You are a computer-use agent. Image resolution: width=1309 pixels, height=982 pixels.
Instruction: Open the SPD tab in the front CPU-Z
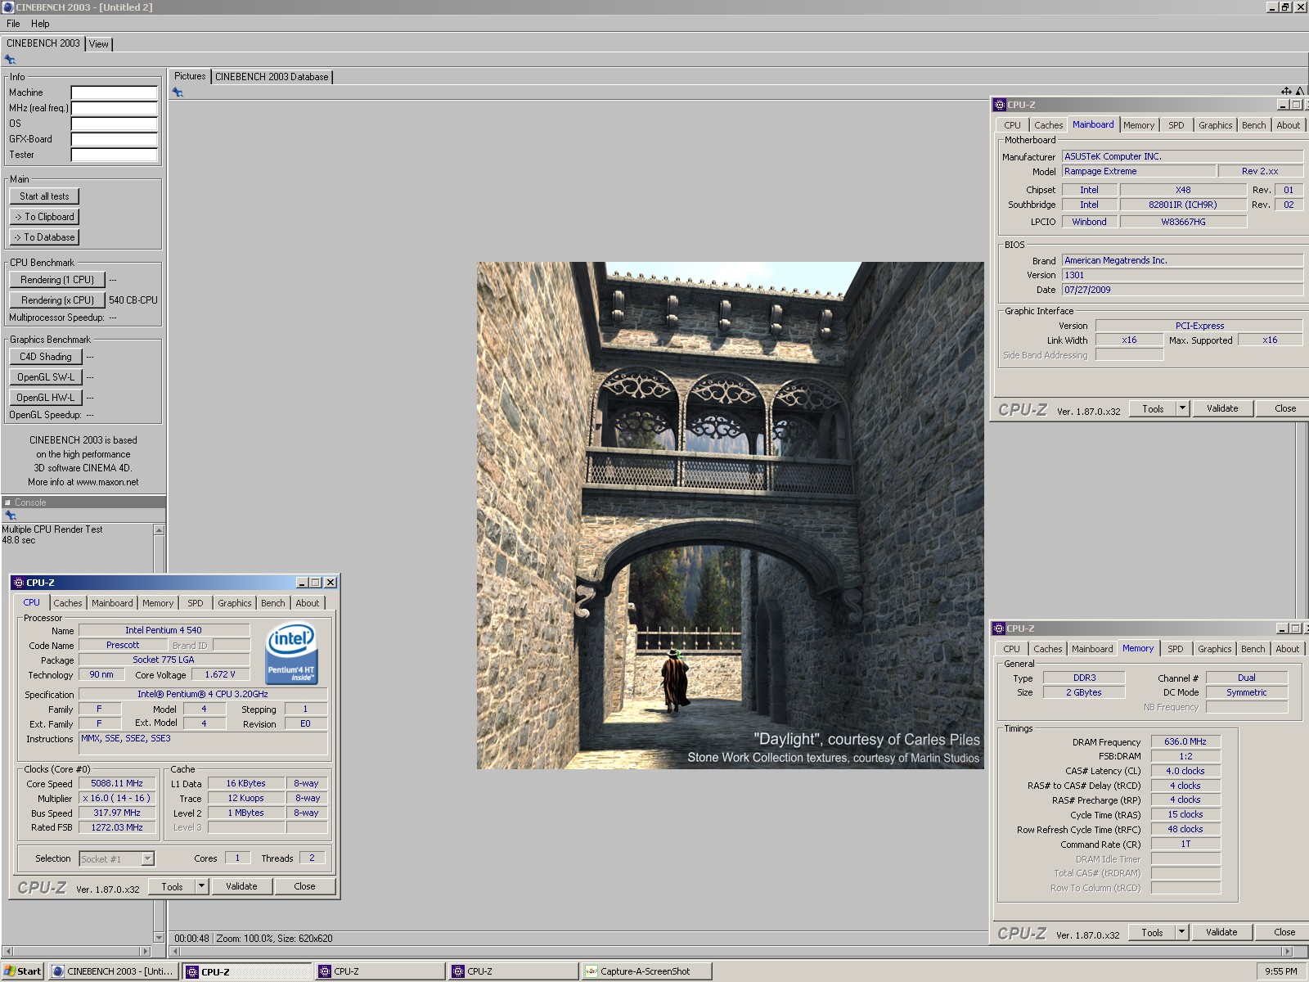(x=195, y=603)
